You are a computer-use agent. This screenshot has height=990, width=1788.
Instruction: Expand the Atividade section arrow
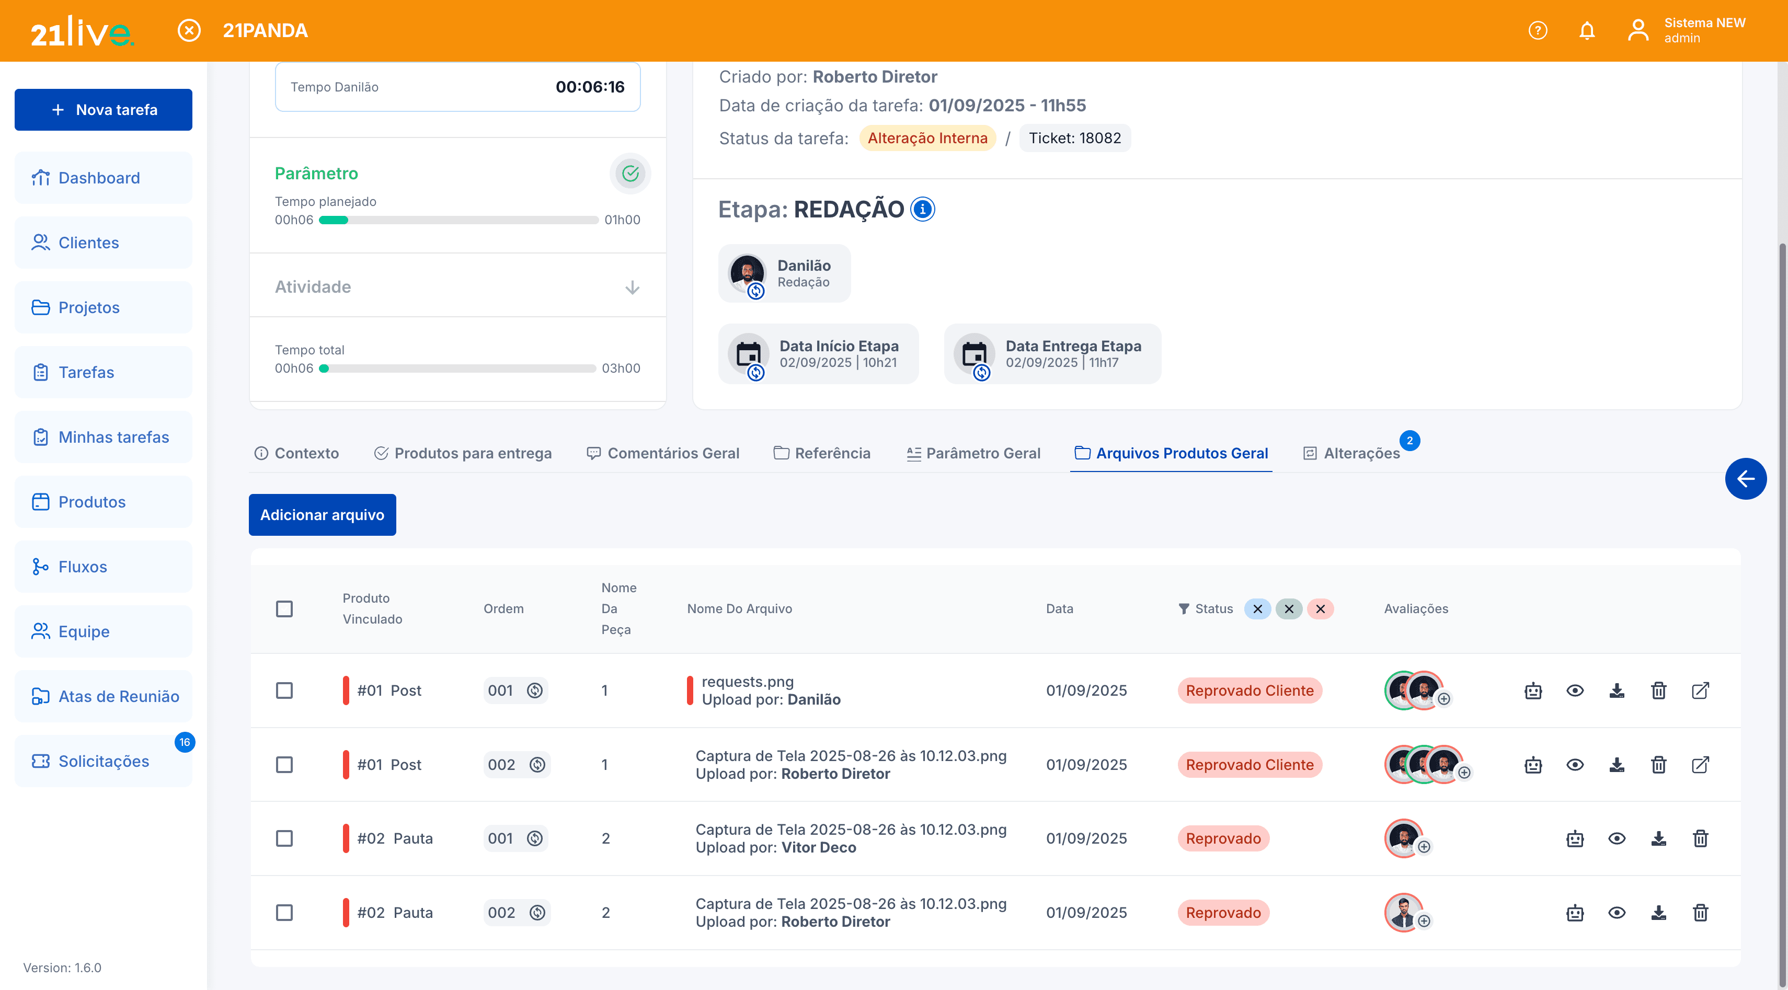tap(632, 287)
